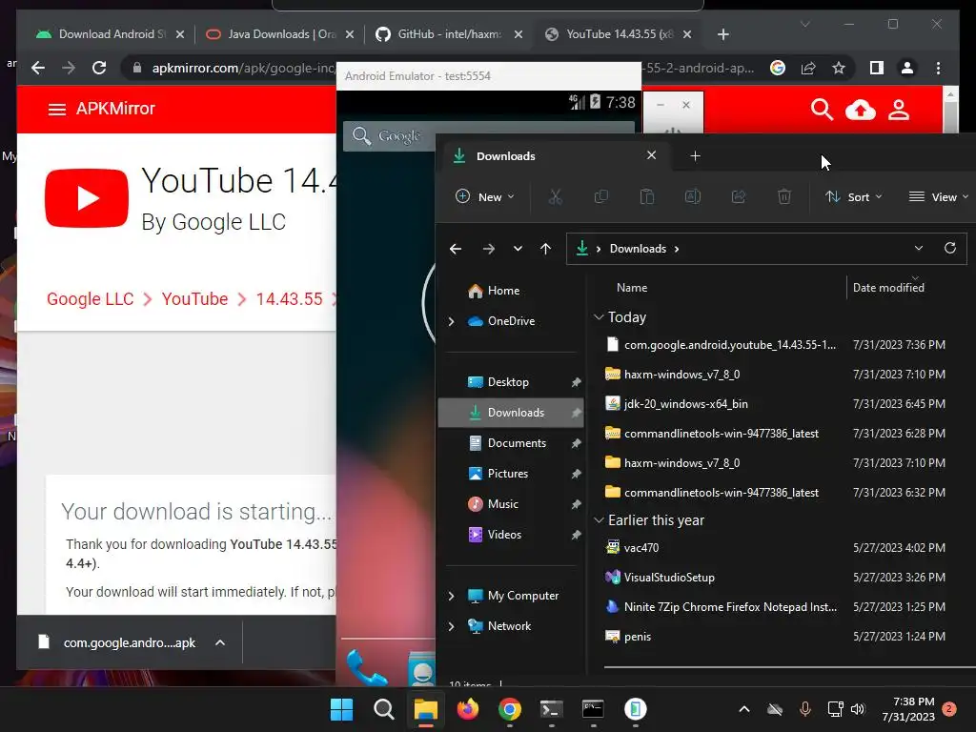Click the Delete trash icon in File Explorer
The width and height of the screenshot is (976, 732).
[x=784, y=197]
